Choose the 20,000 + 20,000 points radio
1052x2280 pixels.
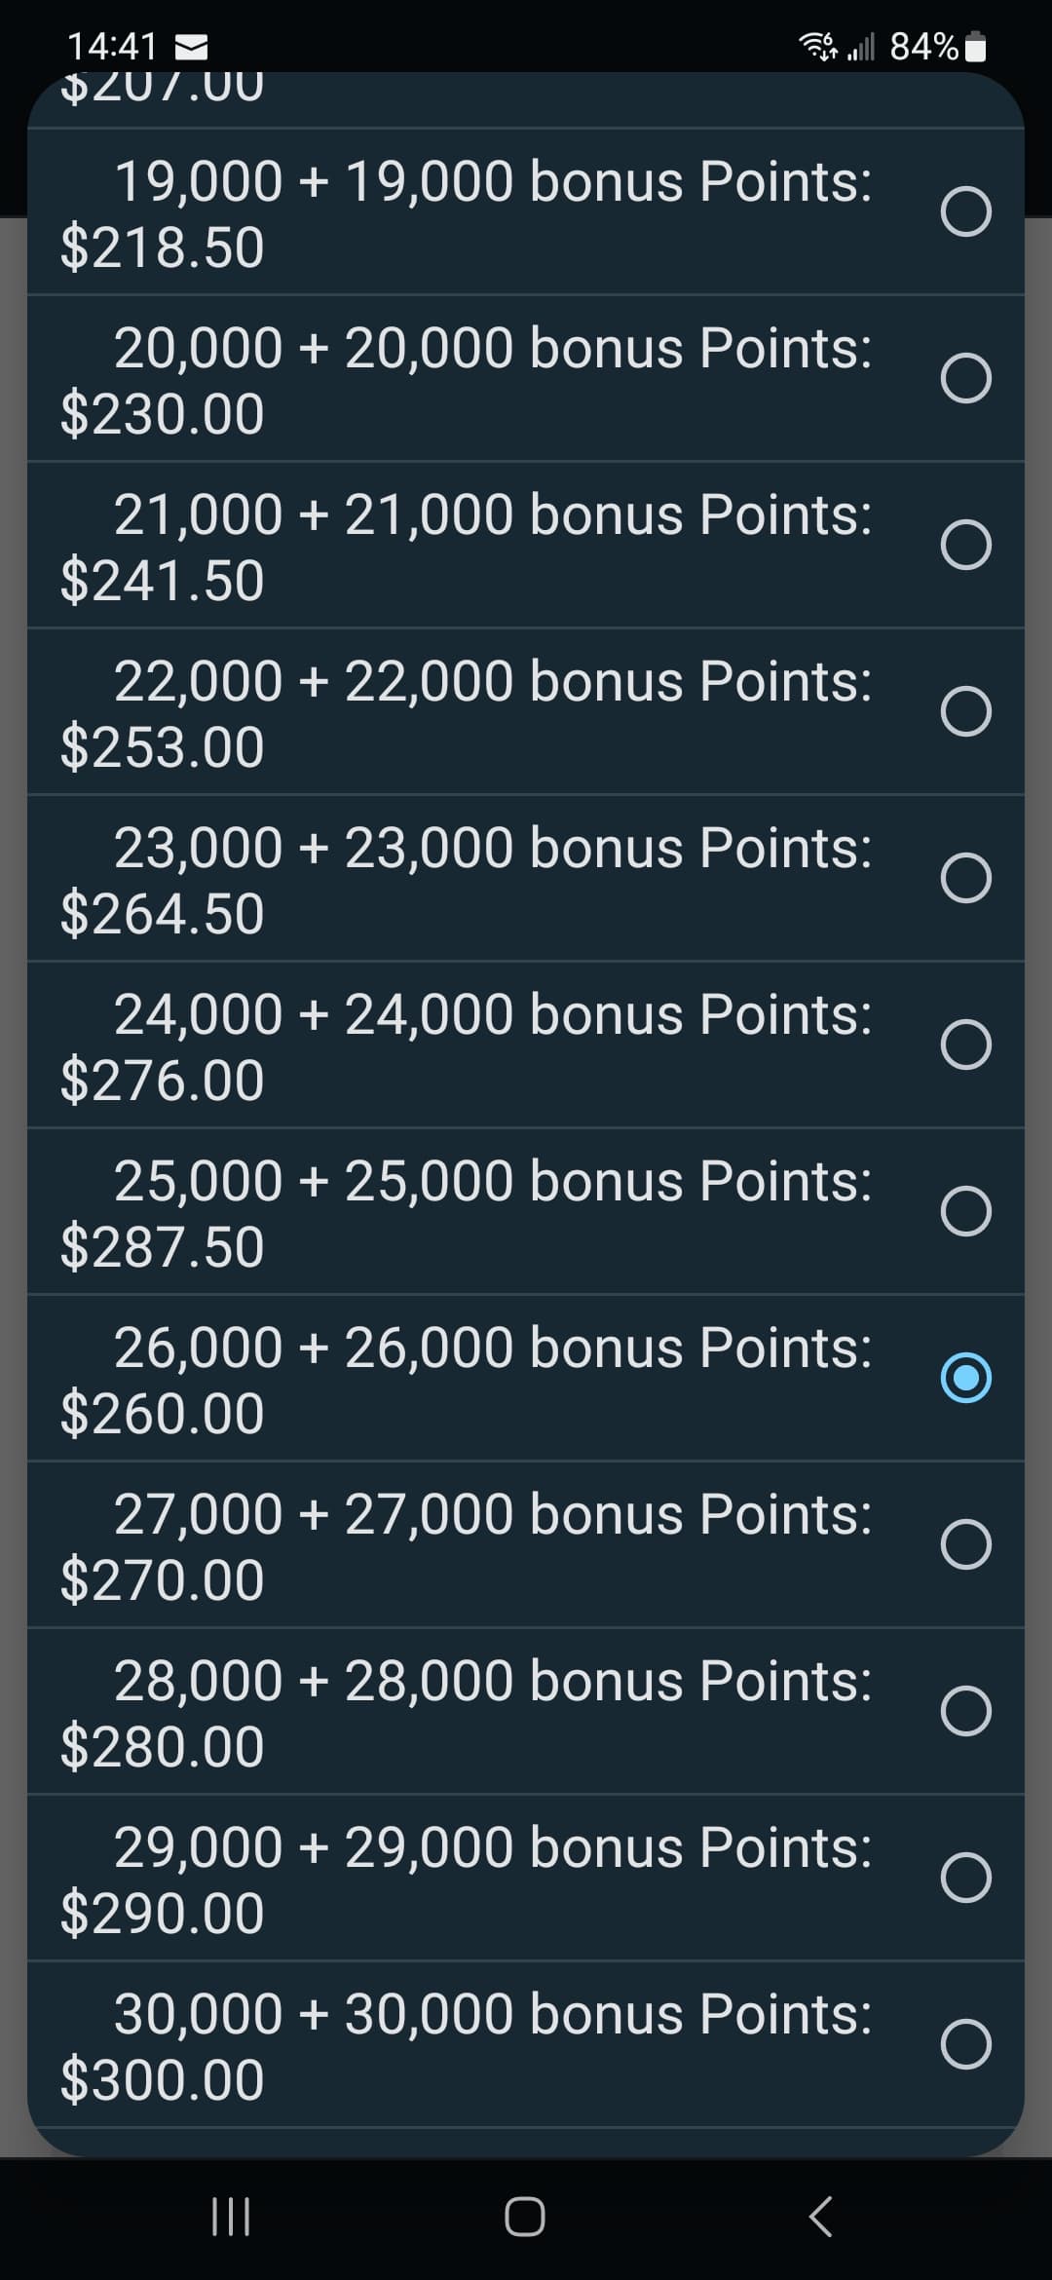point(966,379)
